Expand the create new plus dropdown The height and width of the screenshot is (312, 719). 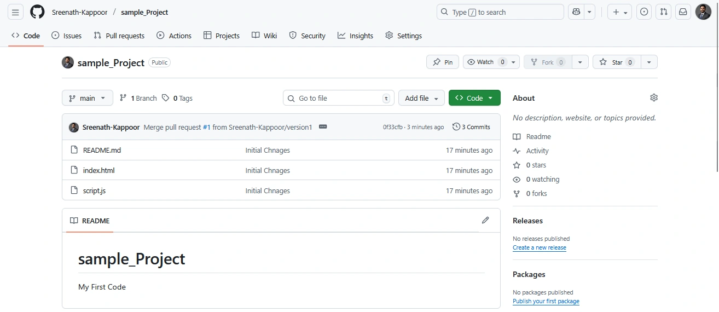620,12
